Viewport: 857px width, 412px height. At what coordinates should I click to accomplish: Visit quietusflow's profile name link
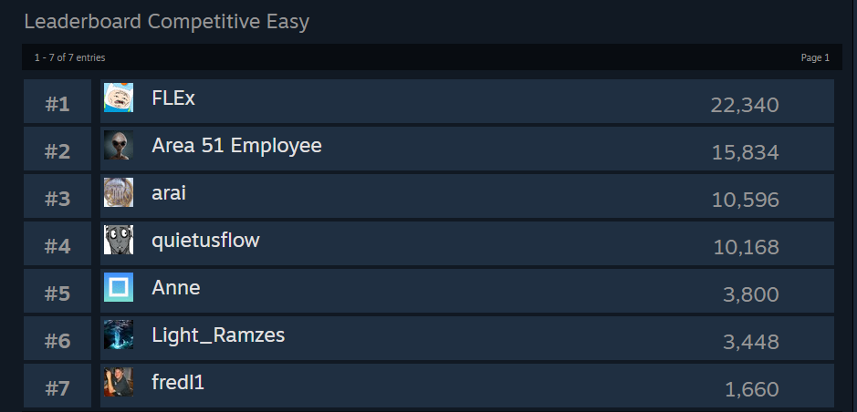[205, 241]
